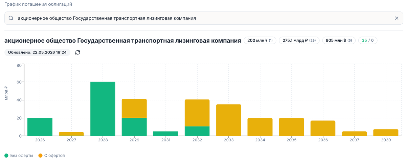The height and width of the screenshot is (163, 406).
Task: Click the company name title above chart
Action: pyautogui.click(x=123, y=41)
